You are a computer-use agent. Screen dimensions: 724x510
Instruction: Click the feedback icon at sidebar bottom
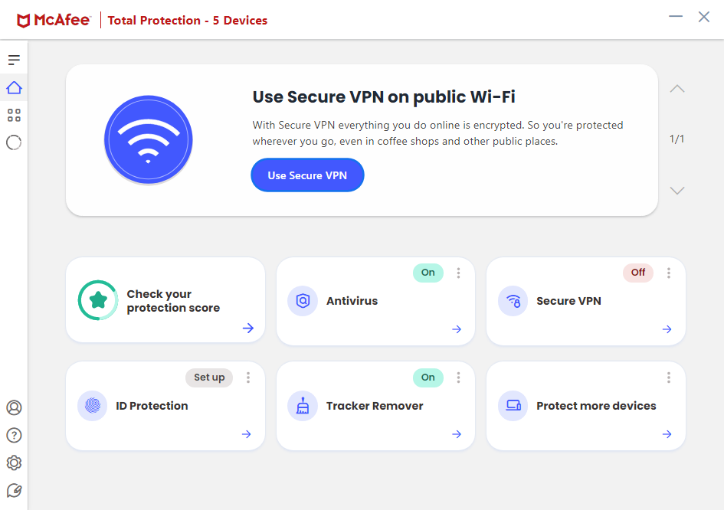[14, 490]
